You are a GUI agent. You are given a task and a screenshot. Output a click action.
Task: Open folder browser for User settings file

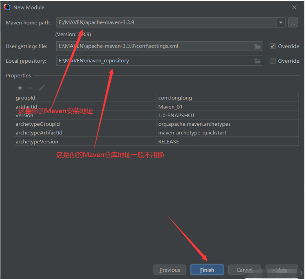[x=258, y=46]
